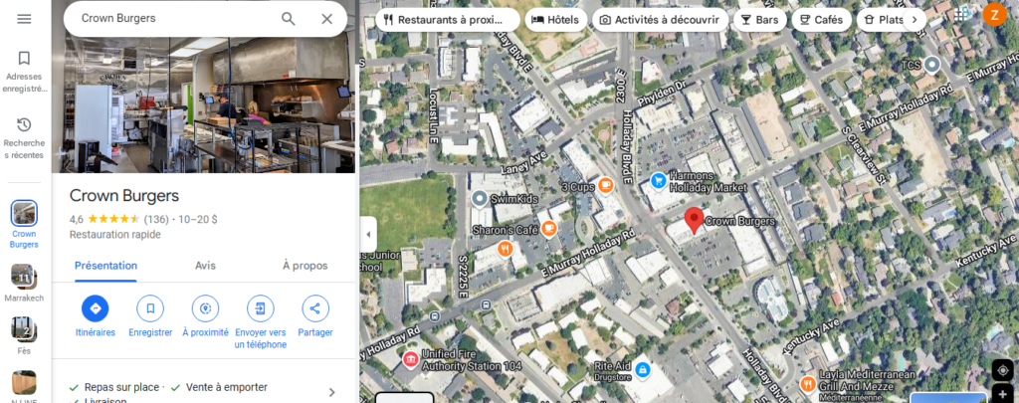Expand service options chevron arrow
Screen dimensions: 1019x403
[x=332, y=393]
